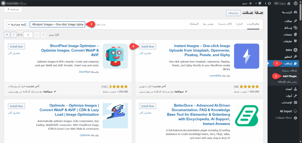Viewport: 302px width, 143px height.
Task: Expand the مساعدة help dropdown
Action: [13, 9]
